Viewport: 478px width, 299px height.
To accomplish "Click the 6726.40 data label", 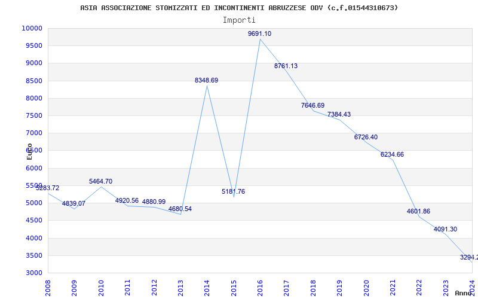I will pos(366,138).
